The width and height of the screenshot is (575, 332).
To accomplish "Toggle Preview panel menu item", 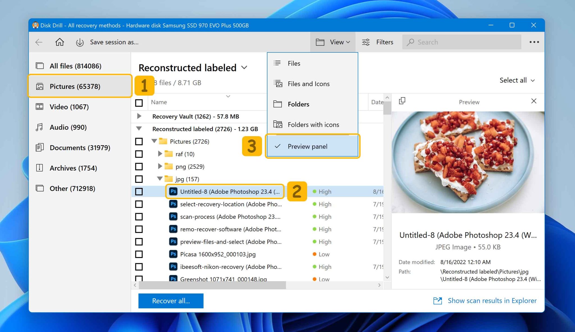I will click(307, 146).
